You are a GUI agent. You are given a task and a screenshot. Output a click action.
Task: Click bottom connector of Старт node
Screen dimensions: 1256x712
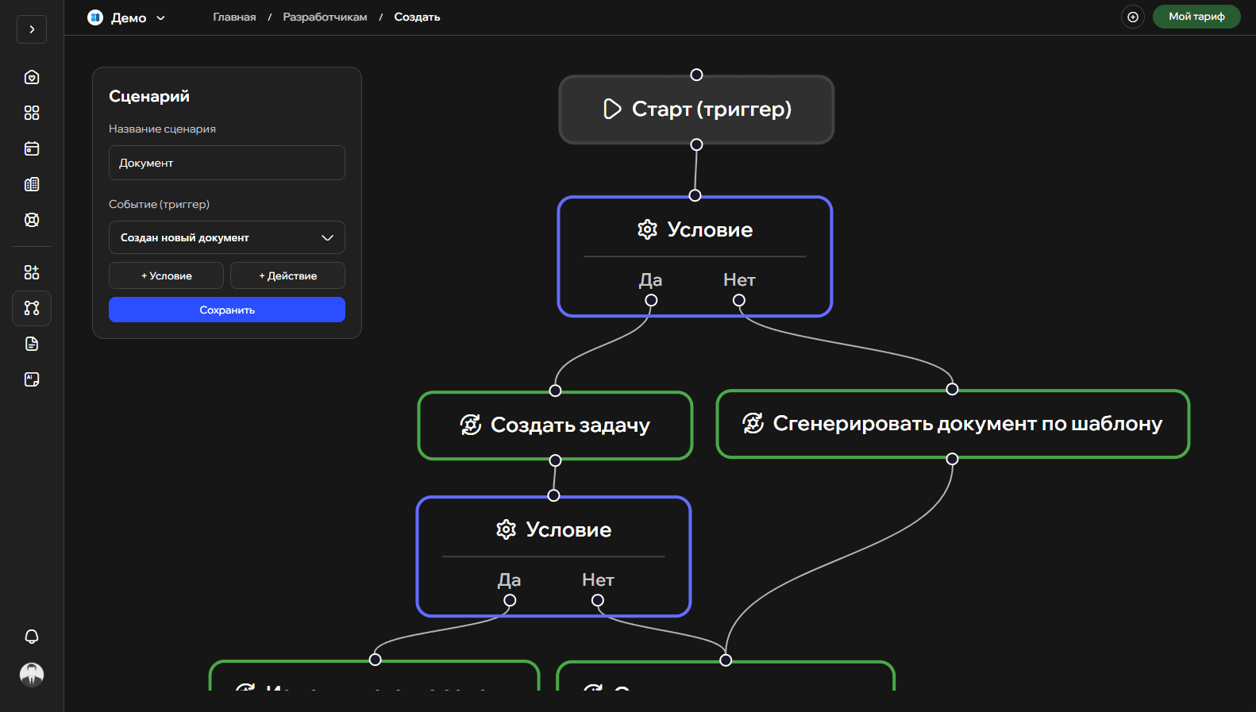[x=696, y=144]
